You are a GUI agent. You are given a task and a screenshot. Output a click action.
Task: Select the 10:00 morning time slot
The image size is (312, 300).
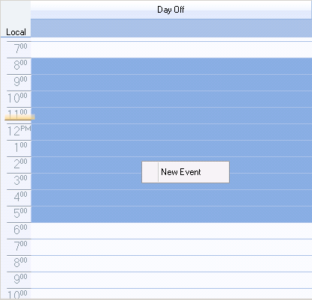pos(171,99)
